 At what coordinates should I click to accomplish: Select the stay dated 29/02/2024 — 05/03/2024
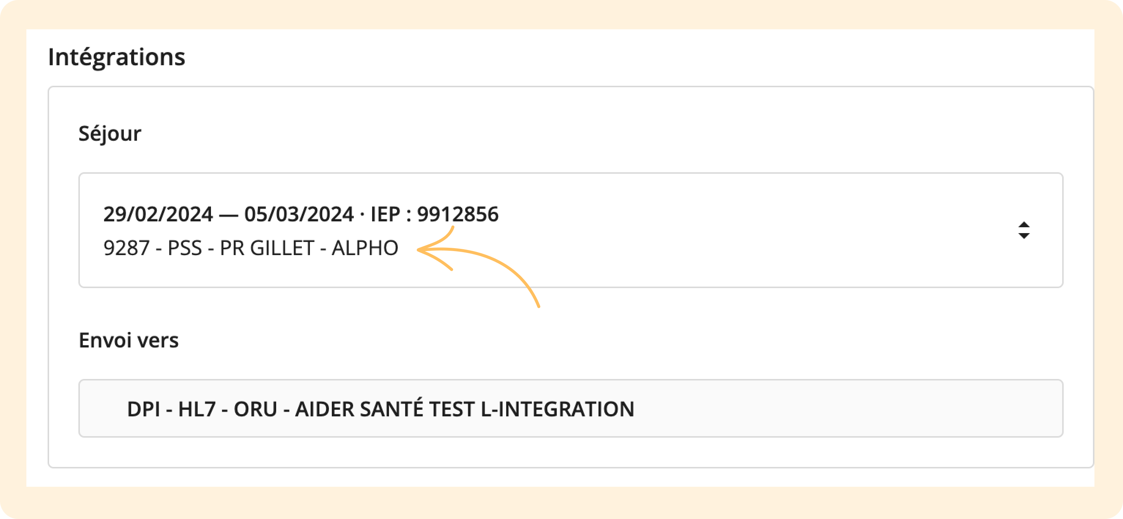pos(300,214)
